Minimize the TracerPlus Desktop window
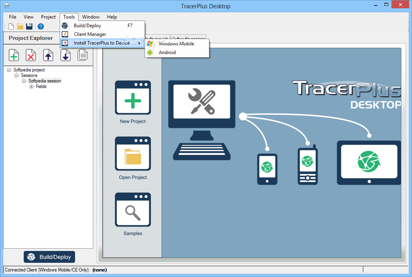Viewport: 412px width, 277px height. pos(376,5)
